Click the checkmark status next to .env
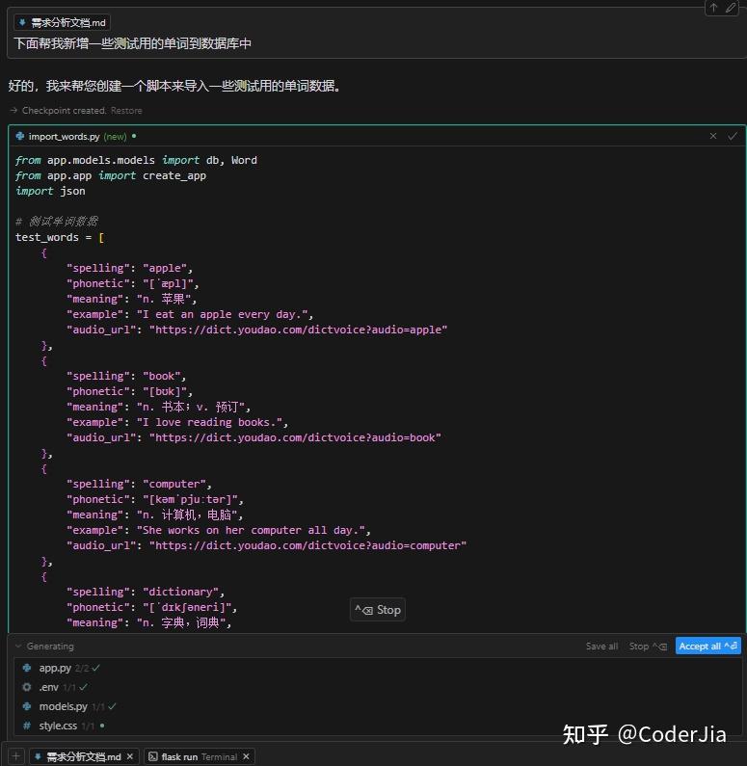 84,687
